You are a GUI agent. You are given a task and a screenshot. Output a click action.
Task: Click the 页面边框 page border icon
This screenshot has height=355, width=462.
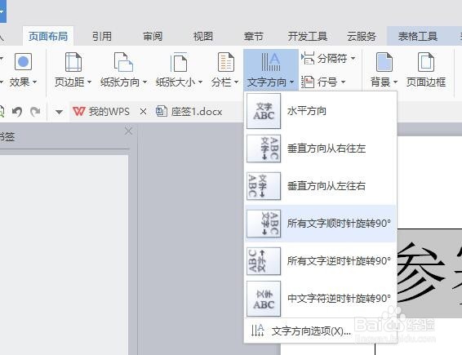click(426, 62)
